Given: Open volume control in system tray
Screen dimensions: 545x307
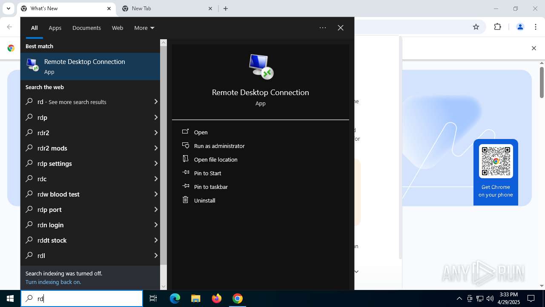Looking at the screenshot, I should click(x=490, y=298).
